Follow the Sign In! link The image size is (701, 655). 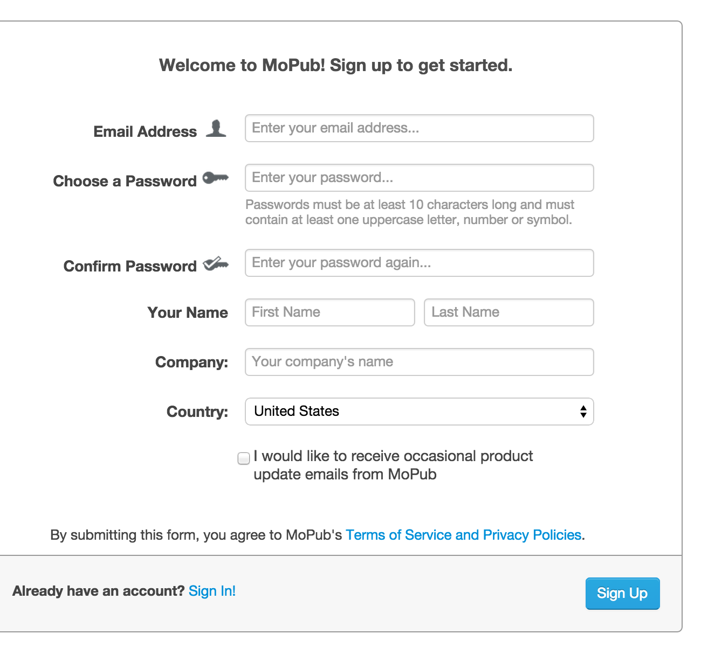click(212, 591)
